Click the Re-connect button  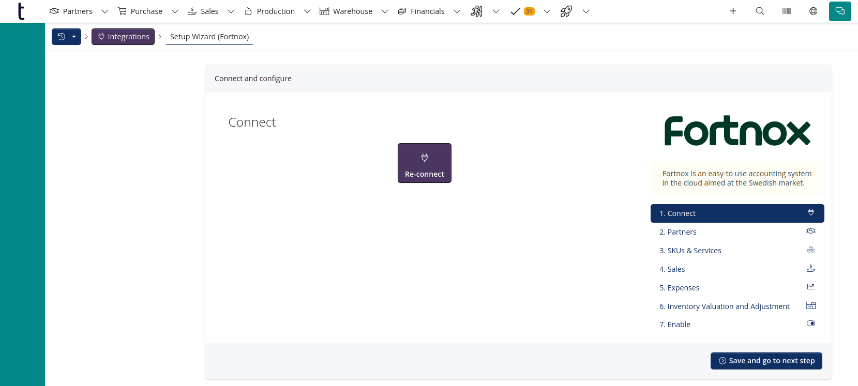click(425, 163)
